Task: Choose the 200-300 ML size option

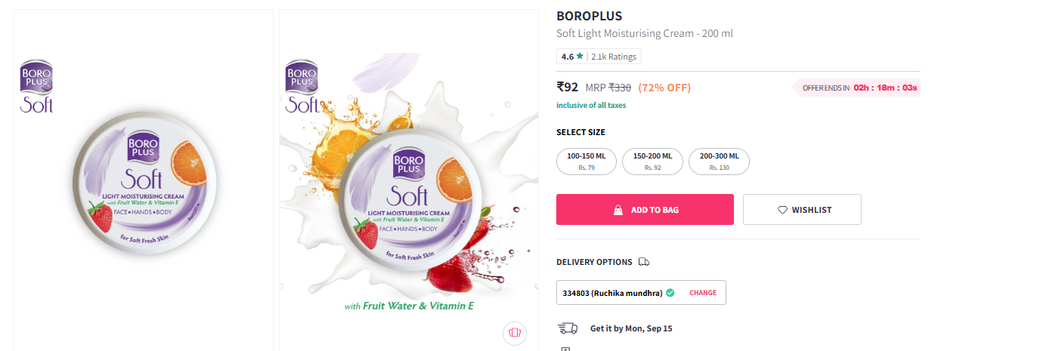Action: coord(719,161)
